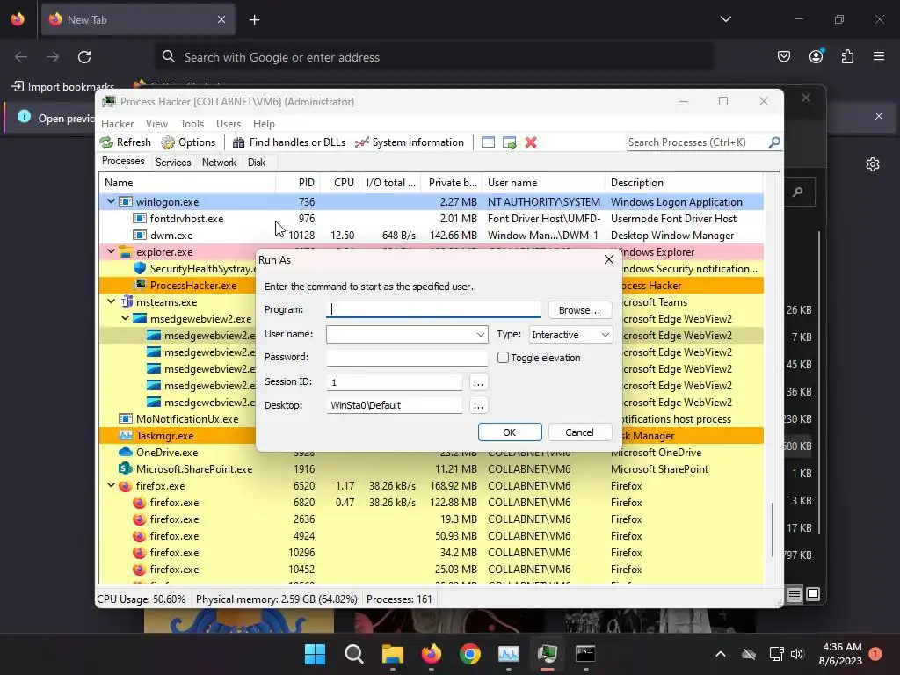Sort by the CPU column header
Screen dimensions: 900x675
340,183
